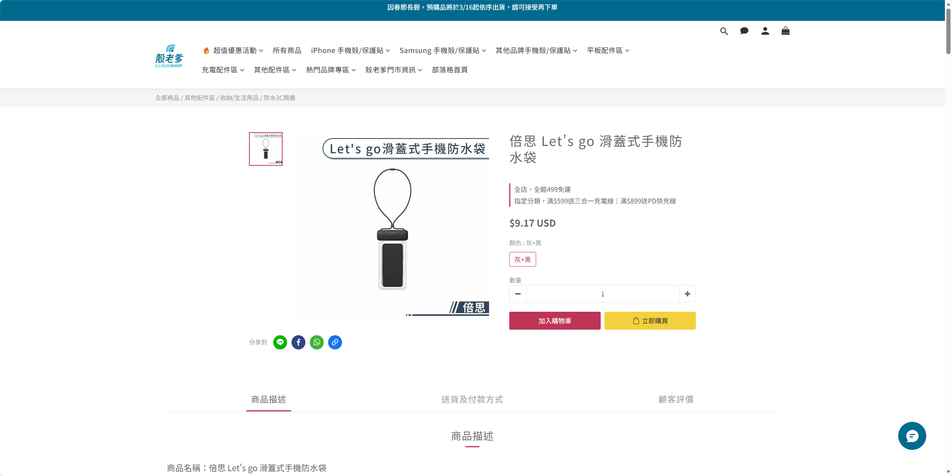Decrease quantity with the minus button
The image size is (952, 476).
pyautogui.click(x=518, y=294)
